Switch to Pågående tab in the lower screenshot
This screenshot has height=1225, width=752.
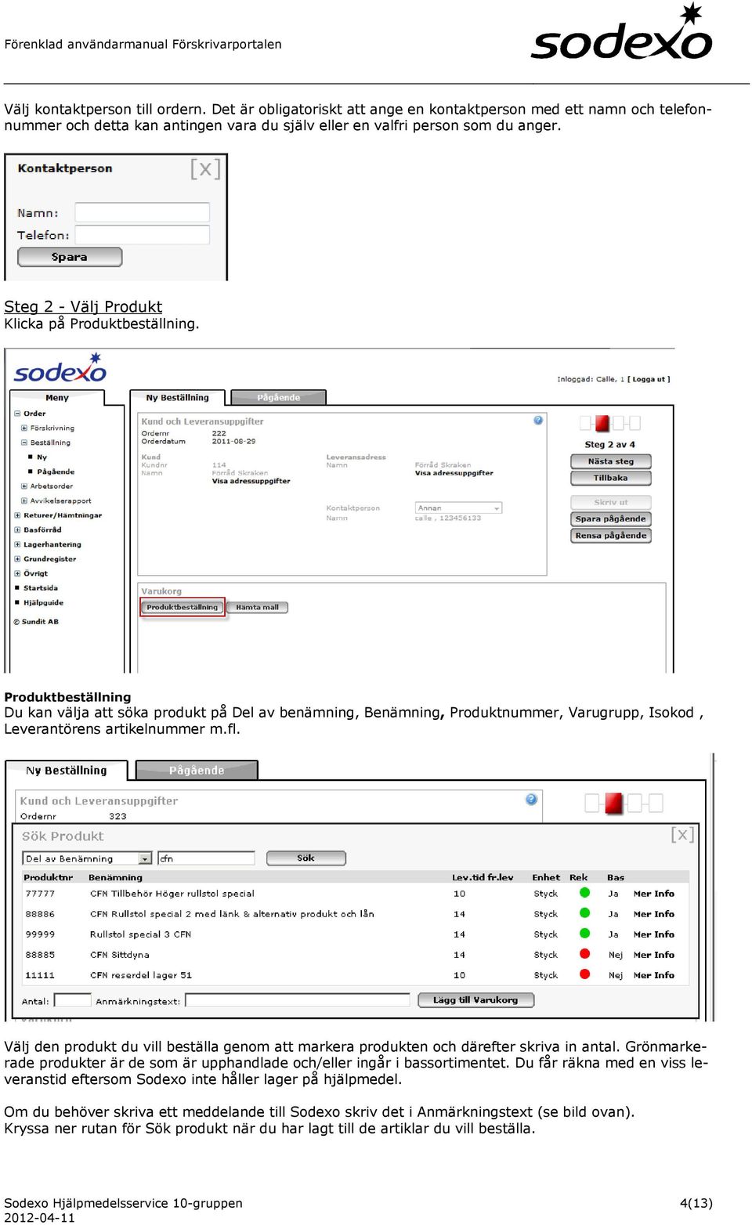(x=197, y=771)
